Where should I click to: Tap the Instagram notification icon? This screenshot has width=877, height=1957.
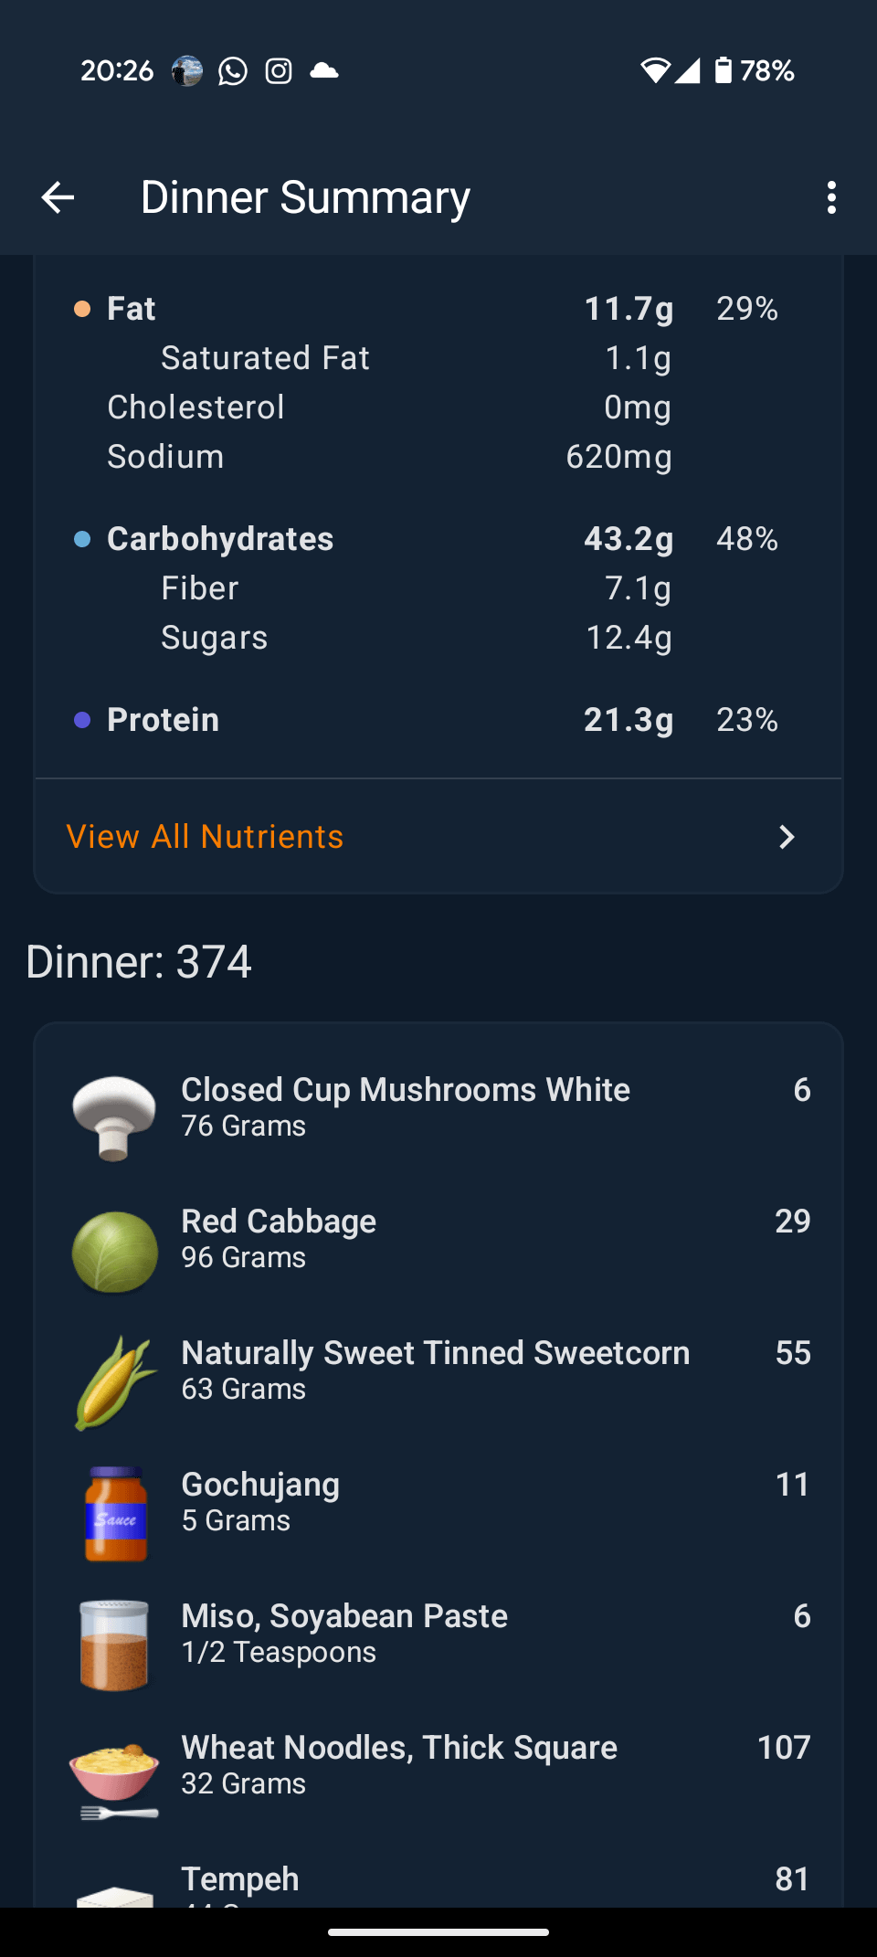point(279,70)
